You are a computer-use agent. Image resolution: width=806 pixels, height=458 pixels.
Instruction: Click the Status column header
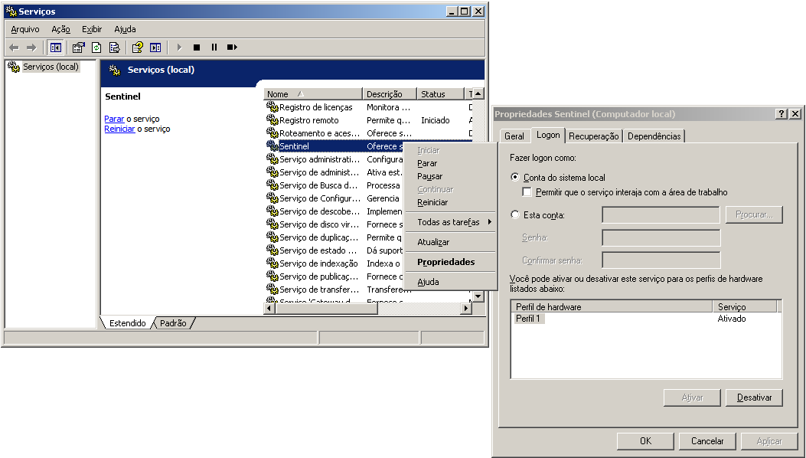pos(441,94)
